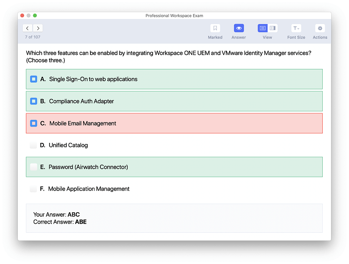Click the 'Font Size' toolbar label

pos(296,37)
